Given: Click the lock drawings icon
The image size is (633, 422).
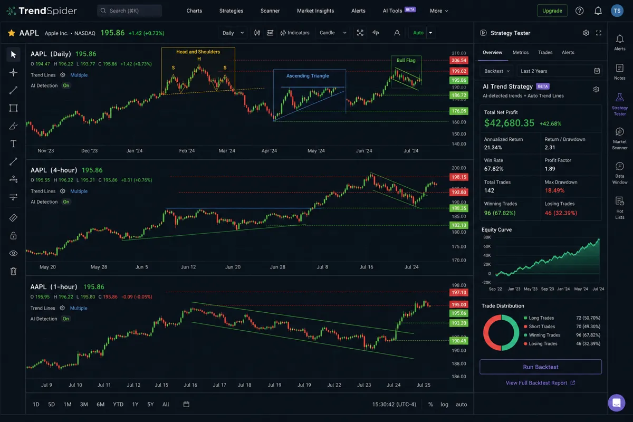Looking at the screenshot, I should click(x=13, y=235).
